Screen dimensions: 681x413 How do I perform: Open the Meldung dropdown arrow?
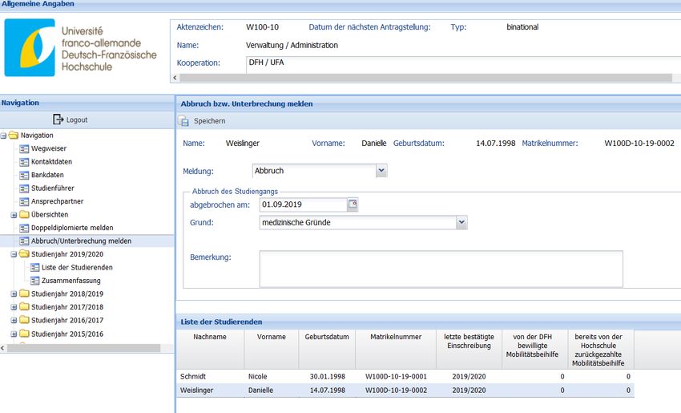pos(381,171)
